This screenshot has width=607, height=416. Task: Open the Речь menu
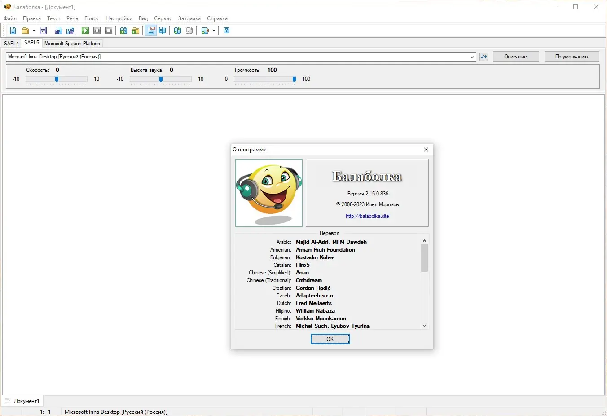(72, 18)
